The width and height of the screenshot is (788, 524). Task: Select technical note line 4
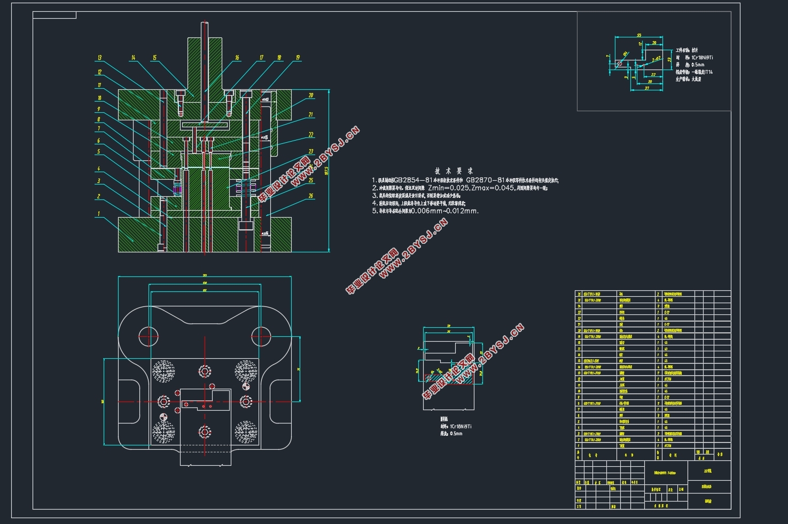click(419, 203)
